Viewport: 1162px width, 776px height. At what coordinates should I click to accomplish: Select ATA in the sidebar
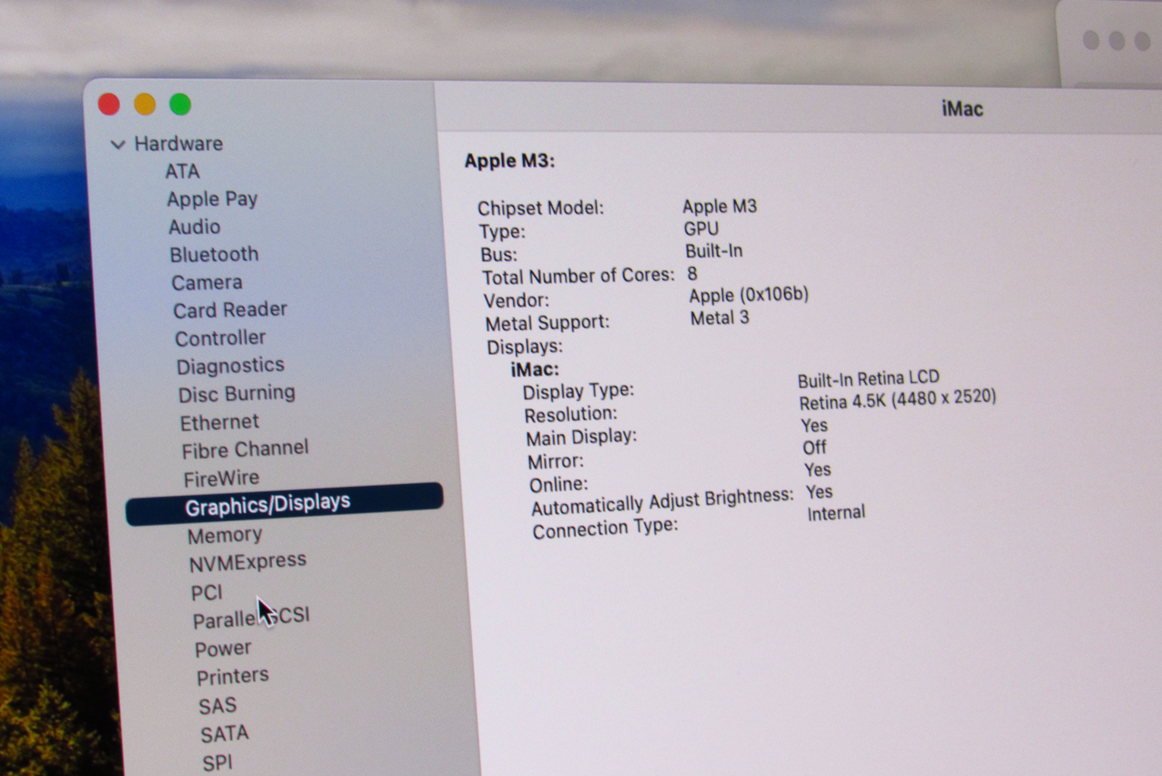(x=182, y=171)
